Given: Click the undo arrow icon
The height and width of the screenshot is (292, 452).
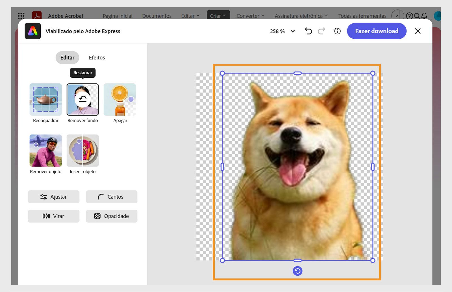Looking at the screenshot, I should click(x=308, y=31).
